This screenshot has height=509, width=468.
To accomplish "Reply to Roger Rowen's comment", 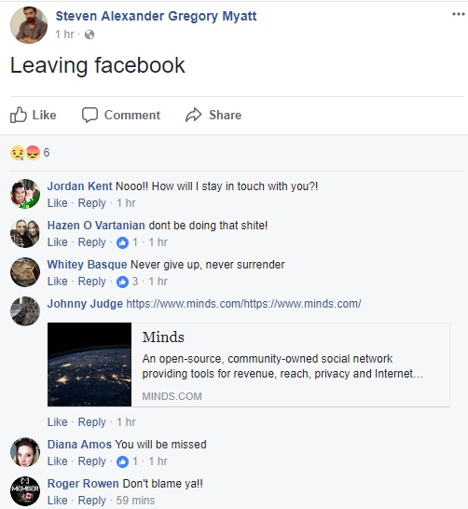I will (x=92, y=501).
